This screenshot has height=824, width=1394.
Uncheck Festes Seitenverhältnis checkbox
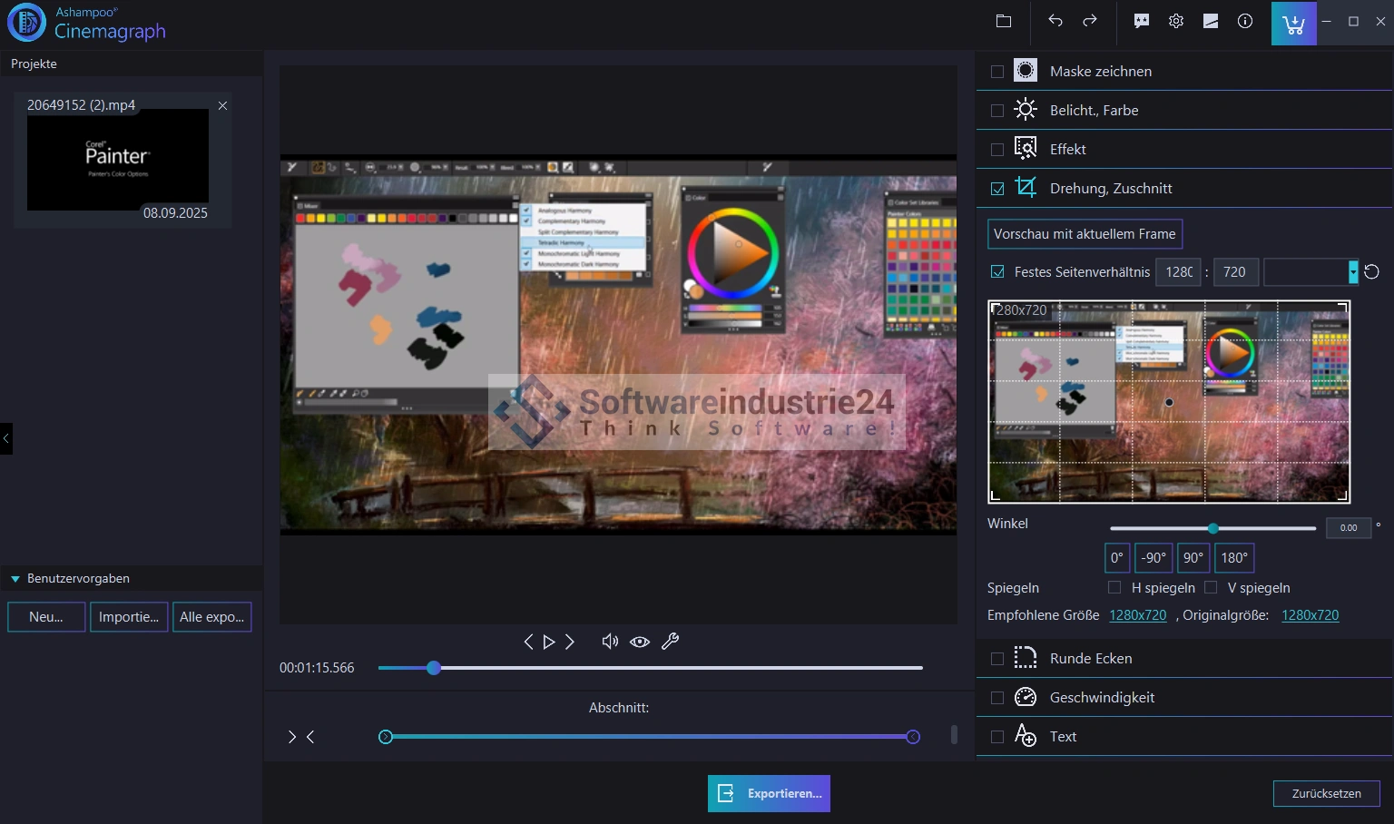998,272
